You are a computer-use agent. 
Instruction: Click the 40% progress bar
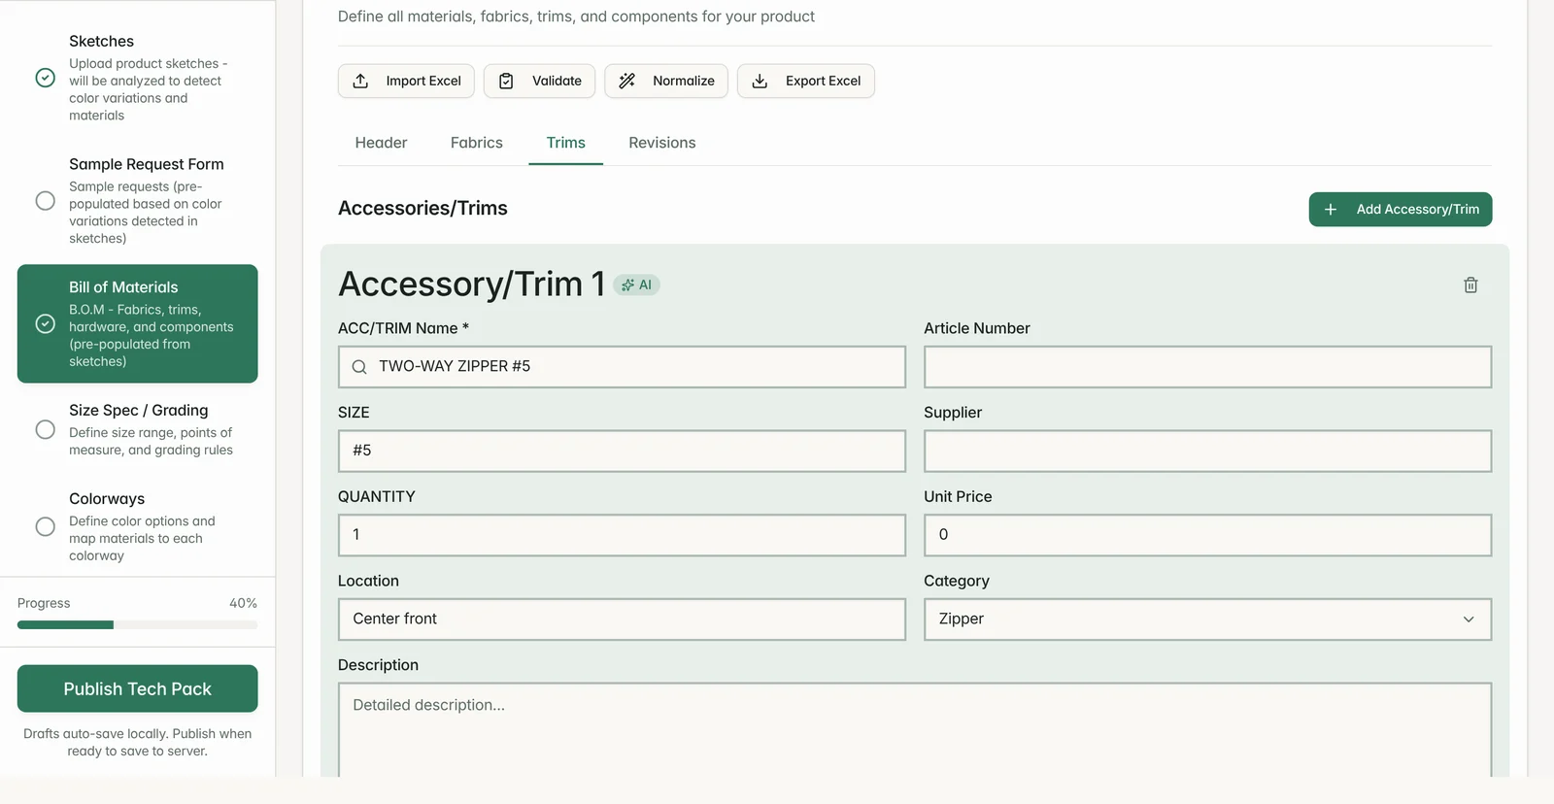137,625
